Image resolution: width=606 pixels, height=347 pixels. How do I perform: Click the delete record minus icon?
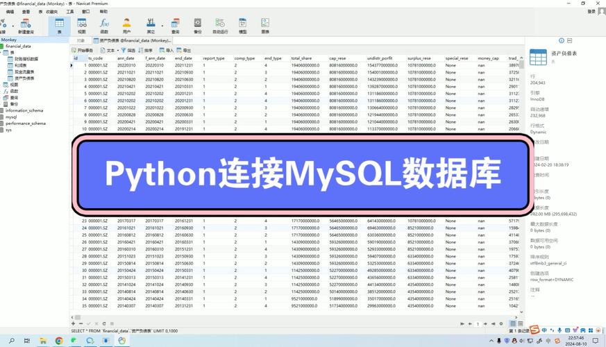tap(81, 323)
